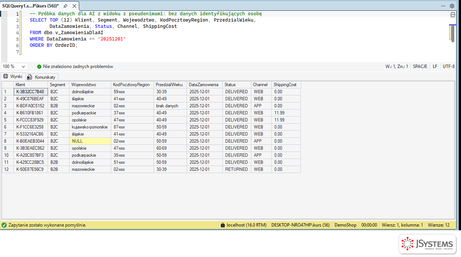The image size is (461, 257).
Task: Open the tab overflow ellipsis menu
Action: [443, 6]
